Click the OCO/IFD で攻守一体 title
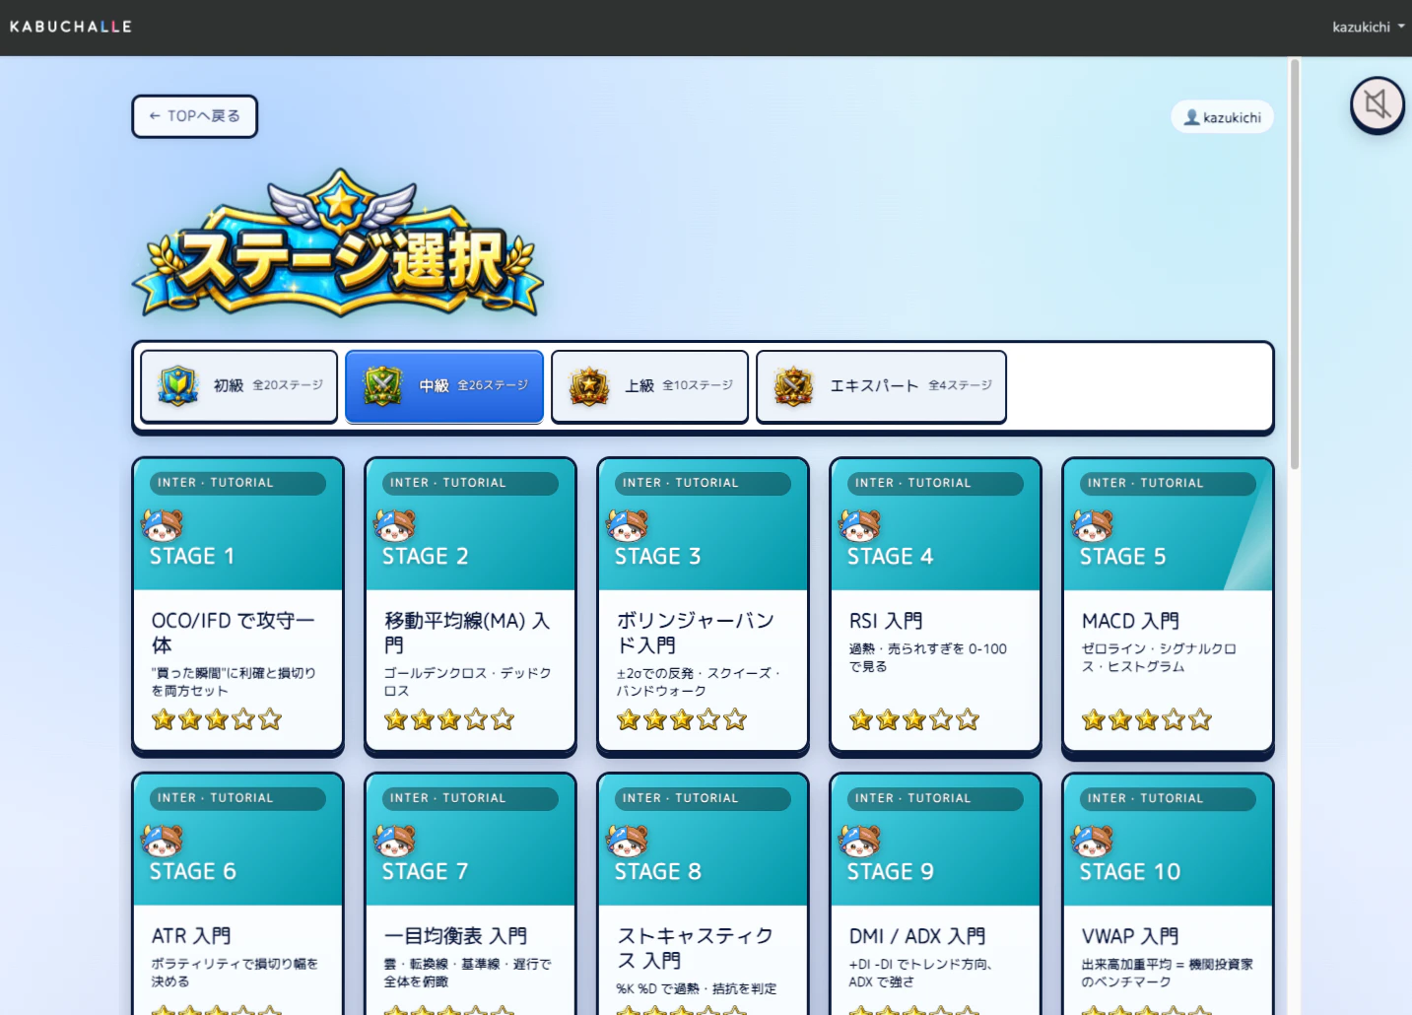The height and width of the screenshot is (1015, 1412). (x=234, y=633)
